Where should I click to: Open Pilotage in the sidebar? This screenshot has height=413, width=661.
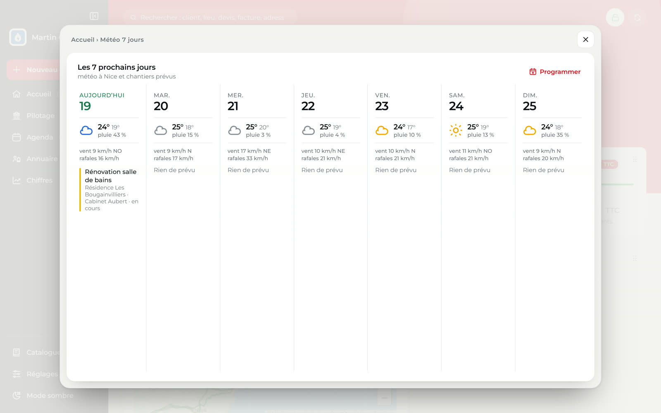point(33,116)
